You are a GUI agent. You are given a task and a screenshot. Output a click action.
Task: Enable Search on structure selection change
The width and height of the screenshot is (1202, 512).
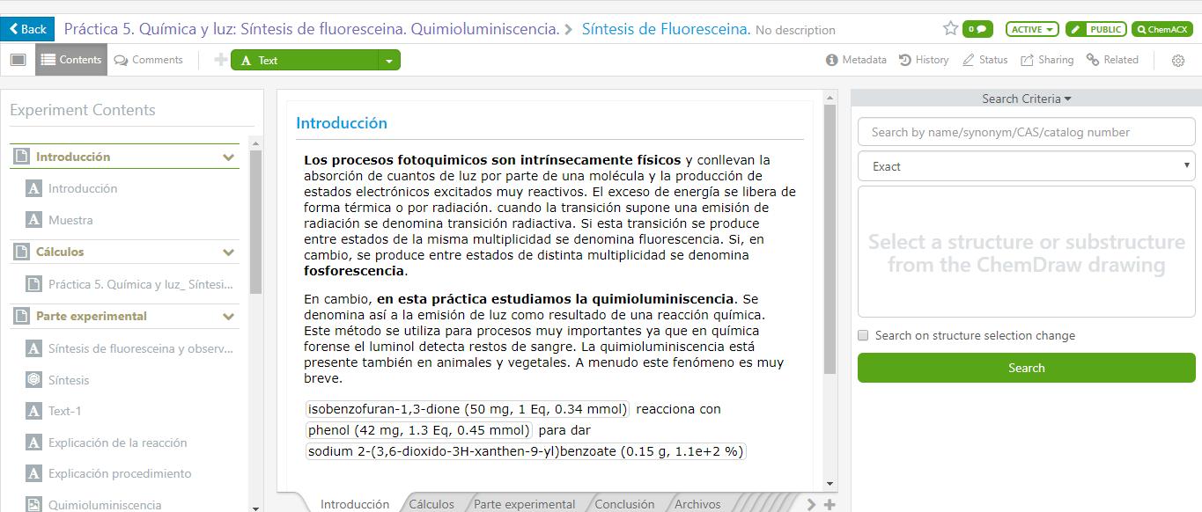coord(863,335)
